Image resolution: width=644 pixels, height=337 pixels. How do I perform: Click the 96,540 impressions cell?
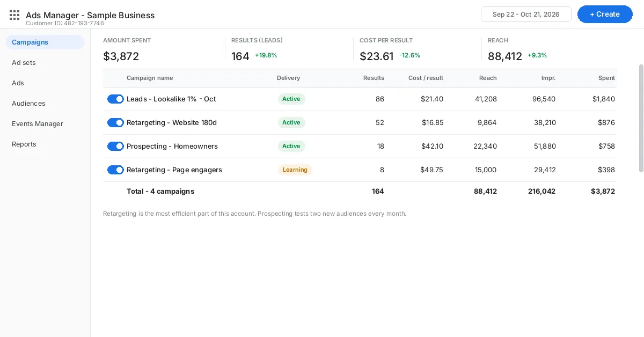point(544,99)
